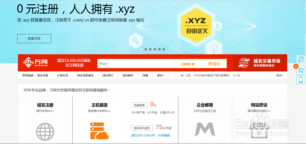Open the 1月3日邮件推送产品升级通知 announcement
306x144 pixels.
(211, 75)
